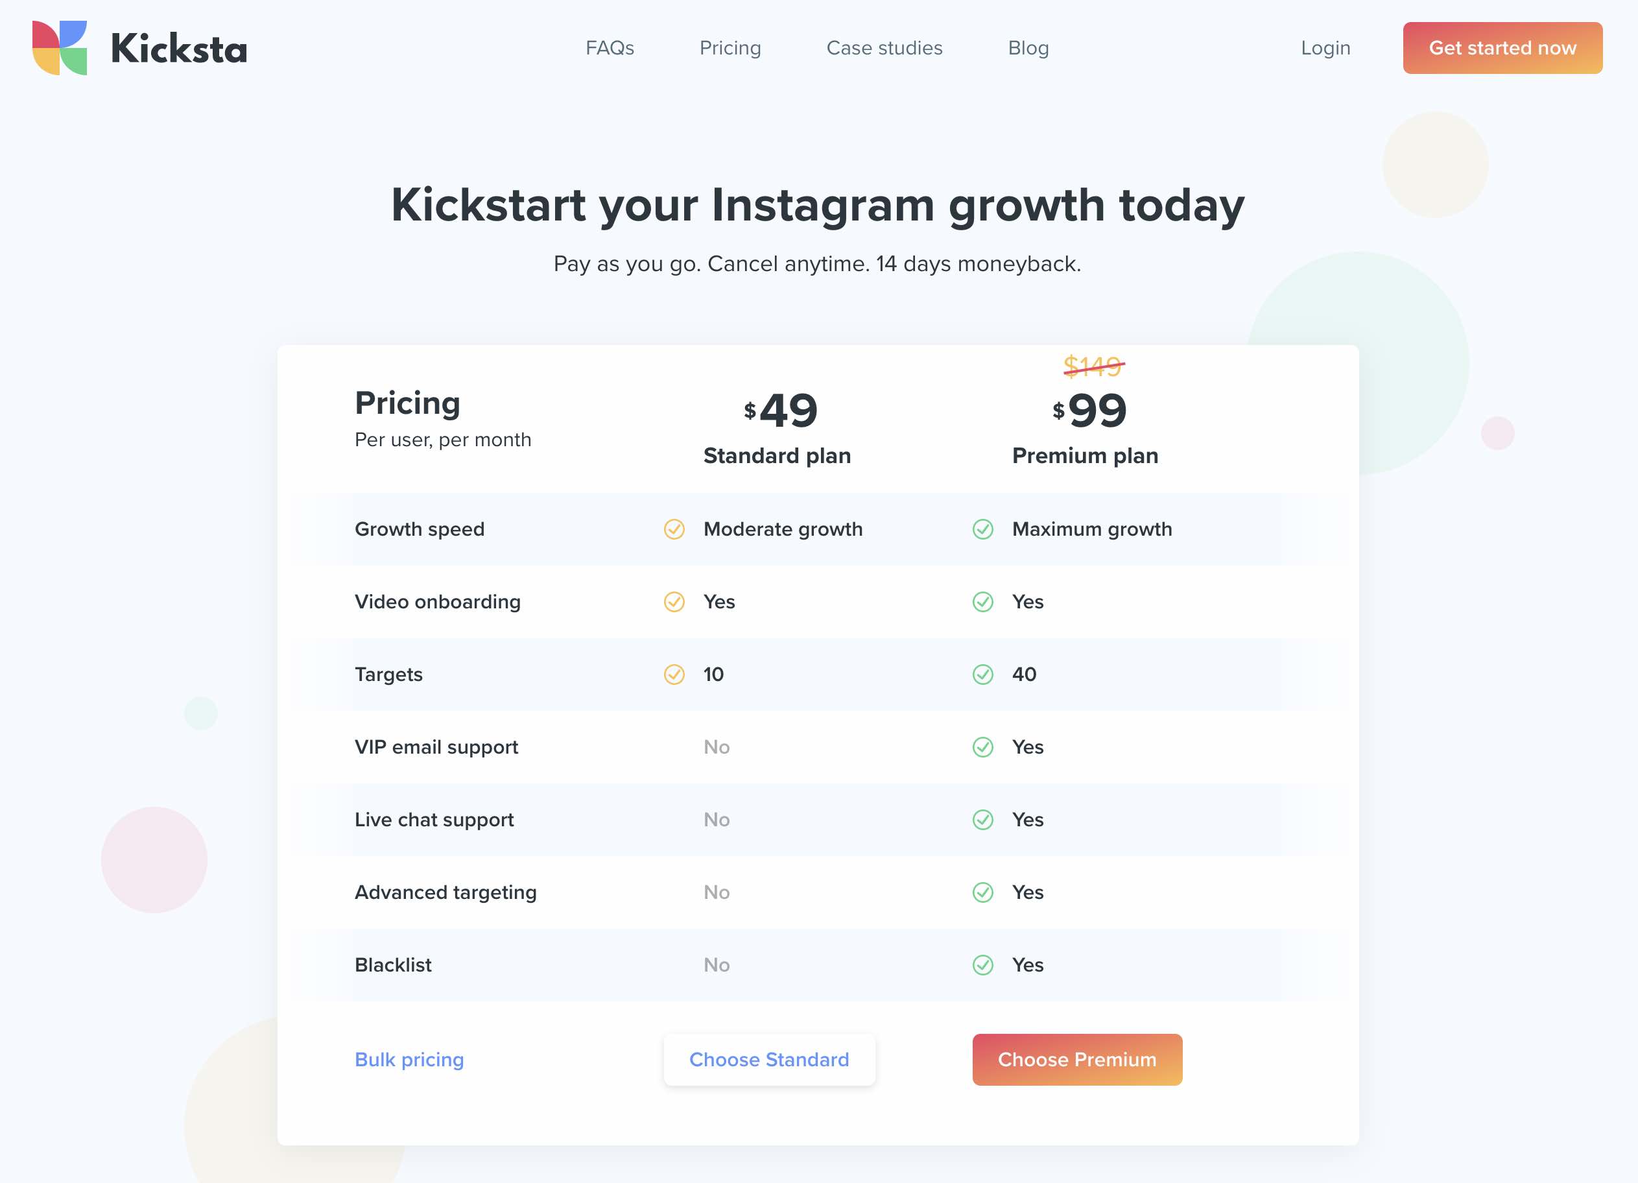Open the Pricing navigation item

coord(730,47)
